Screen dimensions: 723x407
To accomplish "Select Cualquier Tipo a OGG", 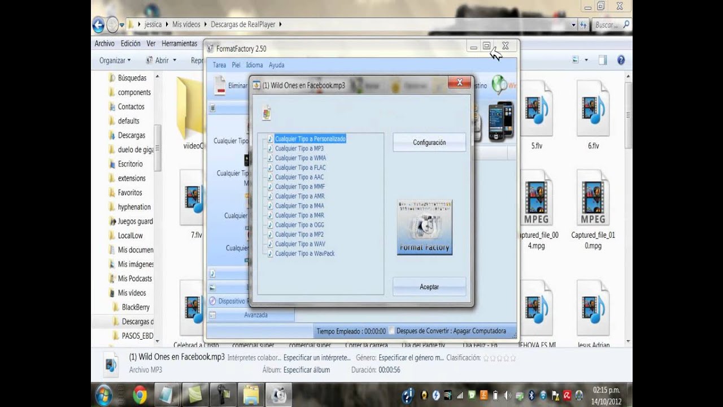I will click(299, 225).
